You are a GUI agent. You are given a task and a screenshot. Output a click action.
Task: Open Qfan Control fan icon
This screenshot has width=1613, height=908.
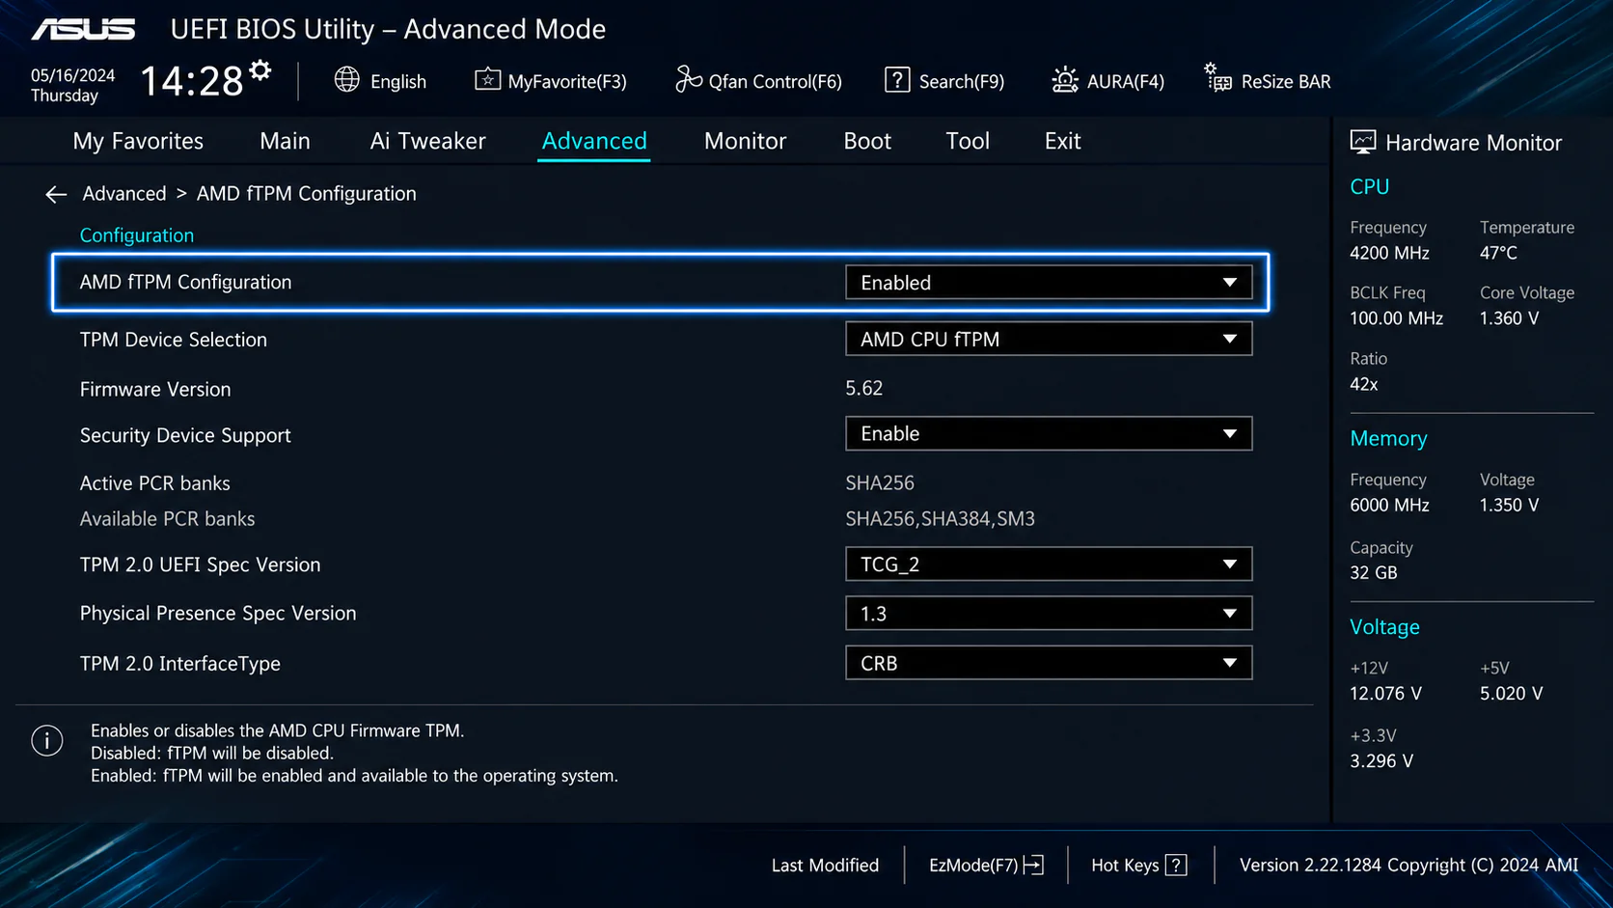[x=688, y=79]
